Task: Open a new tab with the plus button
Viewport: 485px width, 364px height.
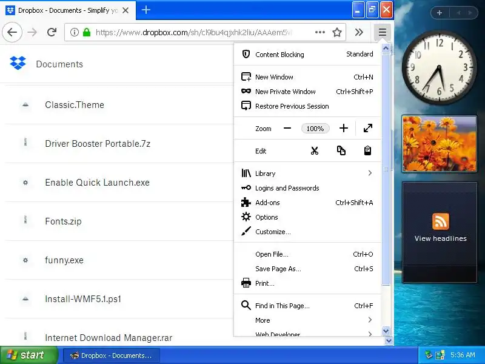Action: click(145, 10)
